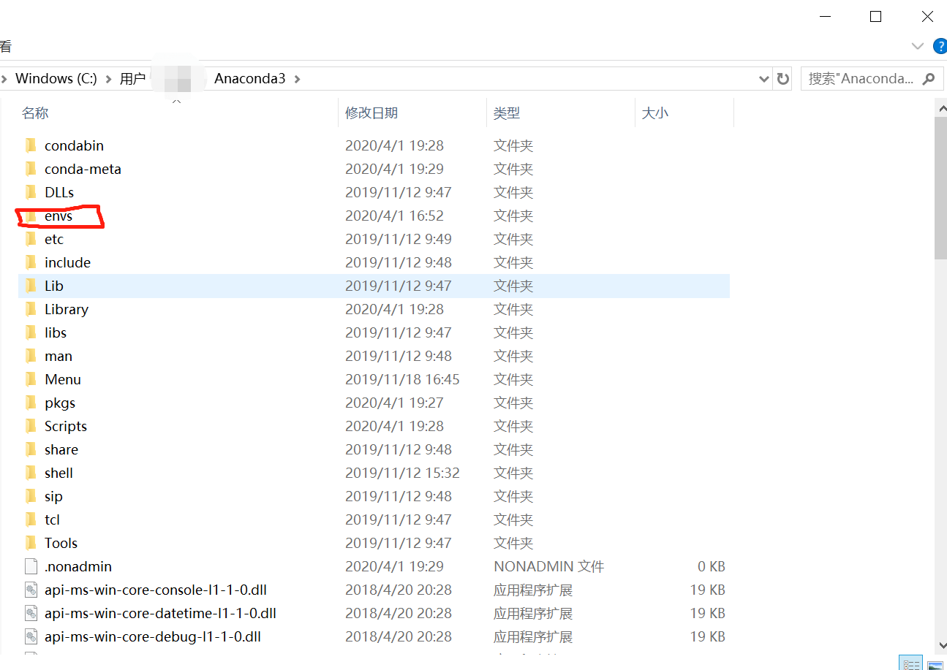
Task: Click the sip folder icon
Action: point(31,496)
